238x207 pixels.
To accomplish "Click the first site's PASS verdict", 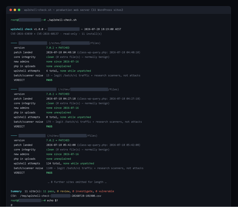I will point(49,80).
